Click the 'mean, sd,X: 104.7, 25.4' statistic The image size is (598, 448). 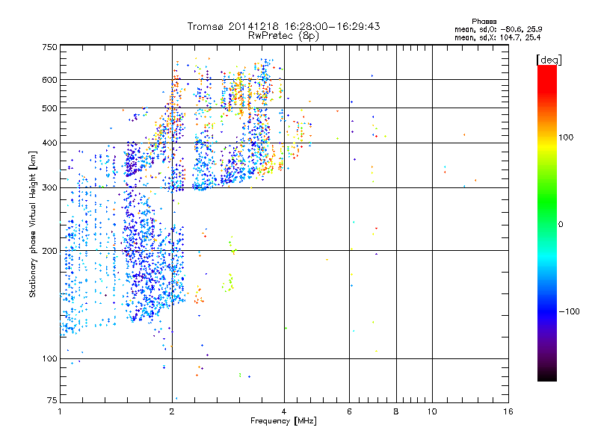tap(497, 37)
